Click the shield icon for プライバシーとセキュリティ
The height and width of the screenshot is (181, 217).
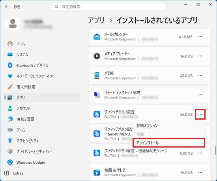tap(10, 151)
